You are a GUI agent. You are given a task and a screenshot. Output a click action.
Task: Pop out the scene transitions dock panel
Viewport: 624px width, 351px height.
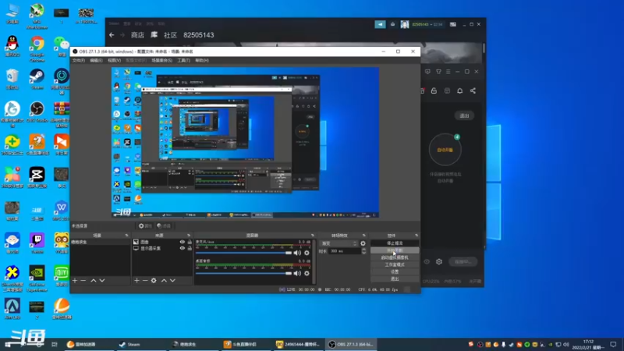[363, 236]
